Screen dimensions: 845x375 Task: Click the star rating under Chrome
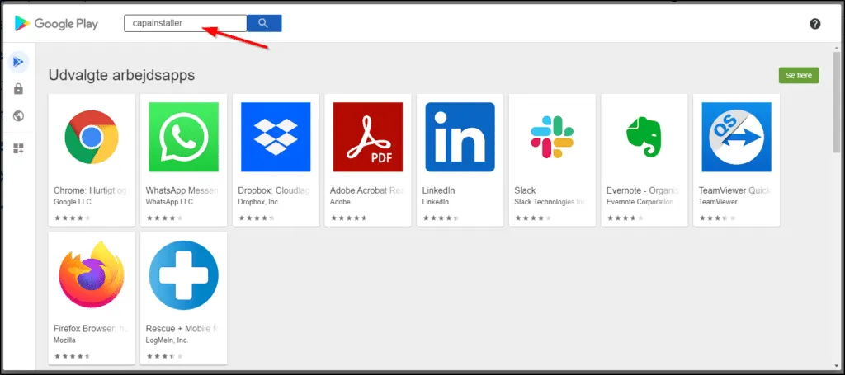click(73, 218)
